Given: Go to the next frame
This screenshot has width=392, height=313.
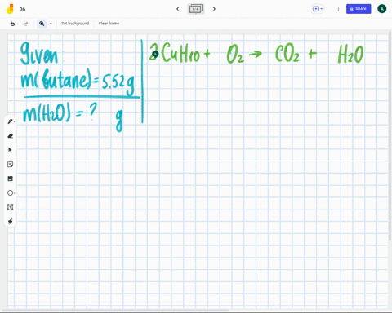Looking at the screenshot, I should click(x=214, y=9).
